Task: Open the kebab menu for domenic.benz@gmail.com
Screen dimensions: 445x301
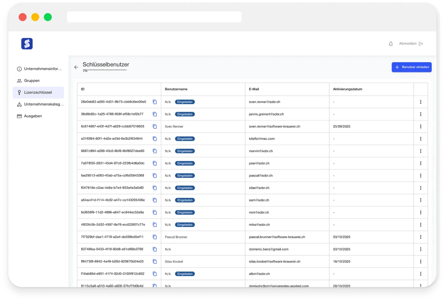Action: (x=421, y=249)
